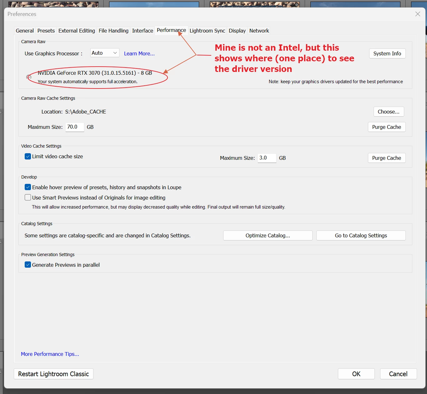Edit video cache maximum size field
The height and width of the screenshot is (394, 427).
pyautogui.click(x=267, y=158)
